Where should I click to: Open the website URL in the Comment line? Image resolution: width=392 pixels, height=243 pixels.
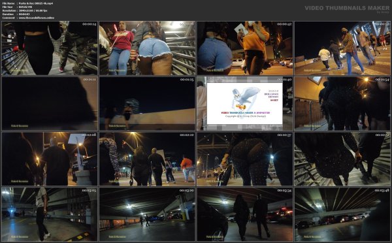tap(37, 18)
